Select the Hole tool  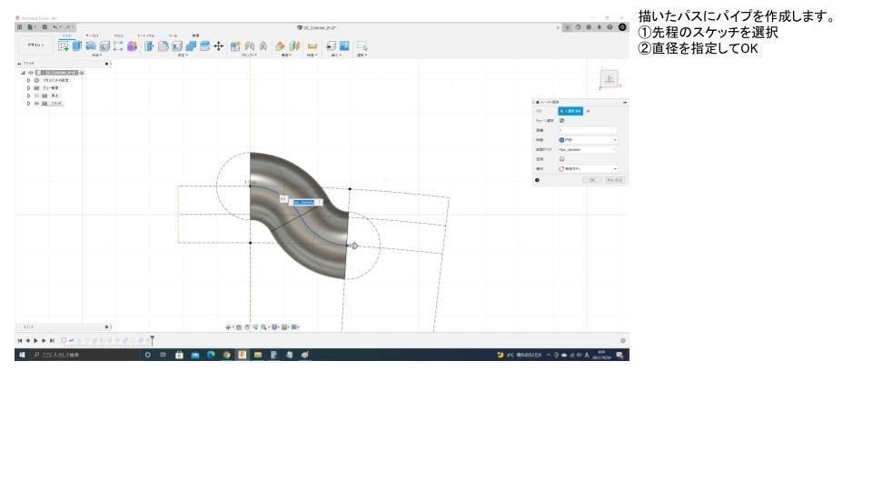(104, 46)
